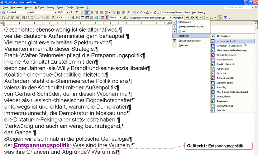Click the bulleted list icon
Screen dimensions: 258x155
(118, 12)
